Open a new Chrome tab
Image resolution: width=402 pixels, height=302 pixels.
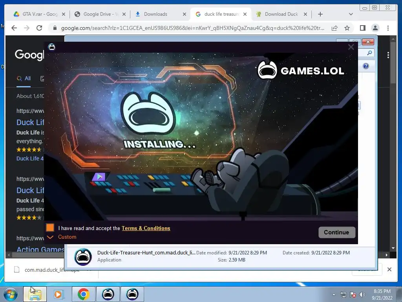[x=320, y=15]
